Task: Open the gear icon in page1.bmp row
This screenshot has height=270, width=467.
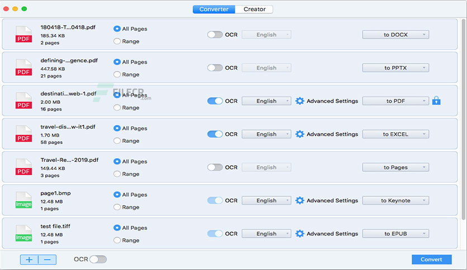Action: (x=299, y=200)
